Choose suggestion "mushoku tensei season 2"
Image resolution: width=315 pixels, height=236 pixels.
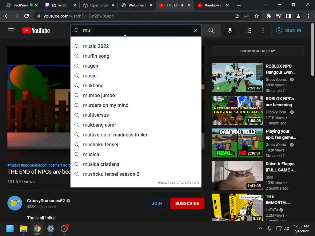point(136,174)
